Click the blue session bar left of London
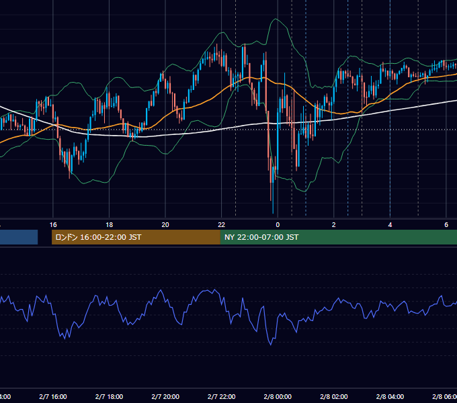The height and width of the screenshot is (403, 457). 19,237
